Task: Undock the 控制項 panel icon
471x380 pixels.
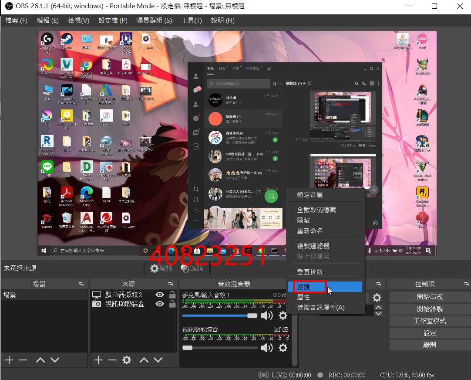Action: pyautogui.click(x=466, y=284)
